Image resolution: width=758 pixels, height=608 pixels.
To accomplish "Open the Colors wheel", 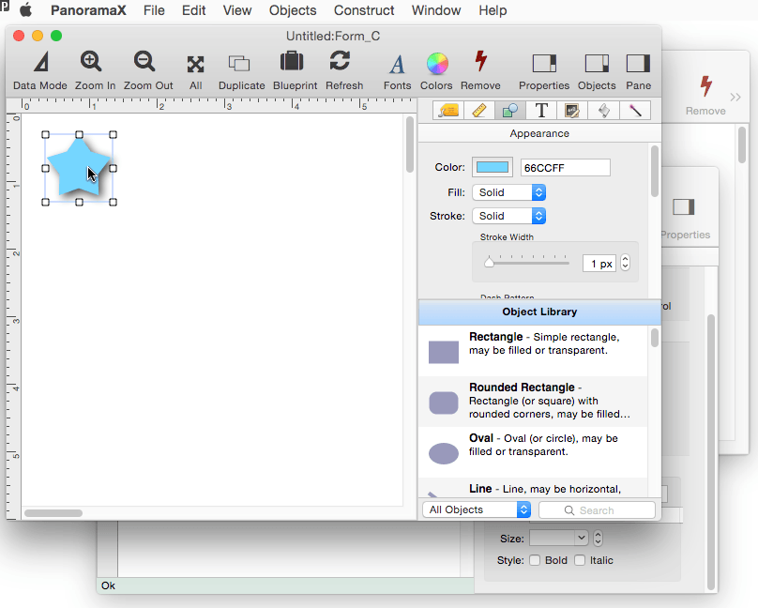I will tap(436, 70).
